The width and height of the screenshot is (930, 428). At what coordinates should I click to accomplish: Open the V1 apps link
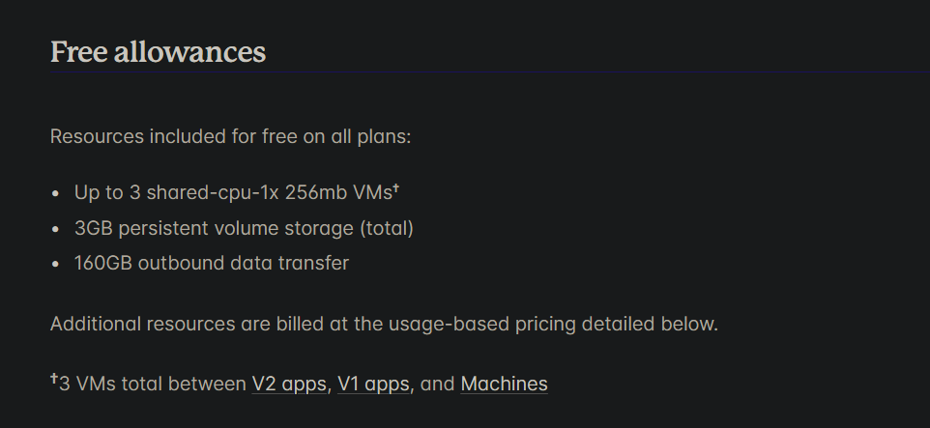373,385
